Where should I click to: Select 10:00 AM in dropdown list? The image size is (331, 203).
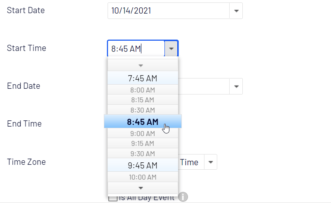click(x=143, y=177)
